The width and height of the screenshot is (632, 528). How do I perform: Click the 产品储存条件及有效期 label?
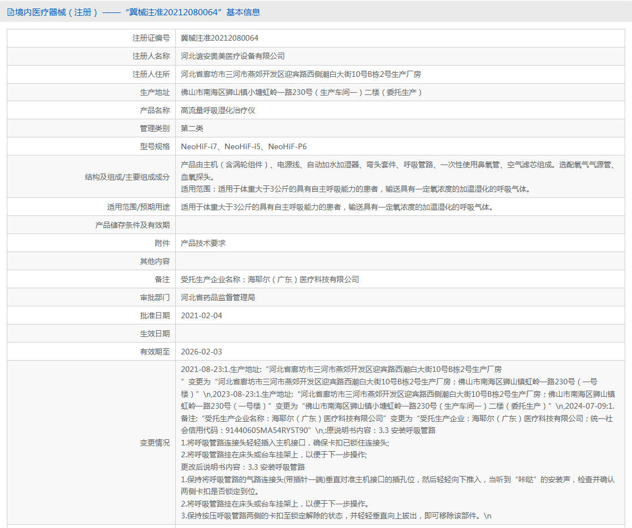pyautogui.click(x=133, y=226)
